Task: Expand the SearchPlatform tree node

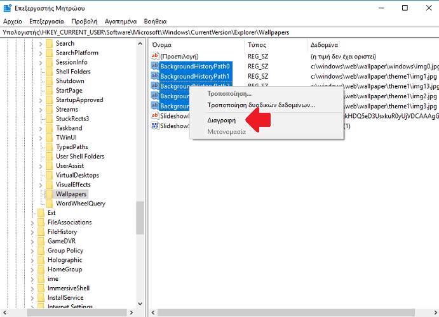Action: [x=41, y=53]
